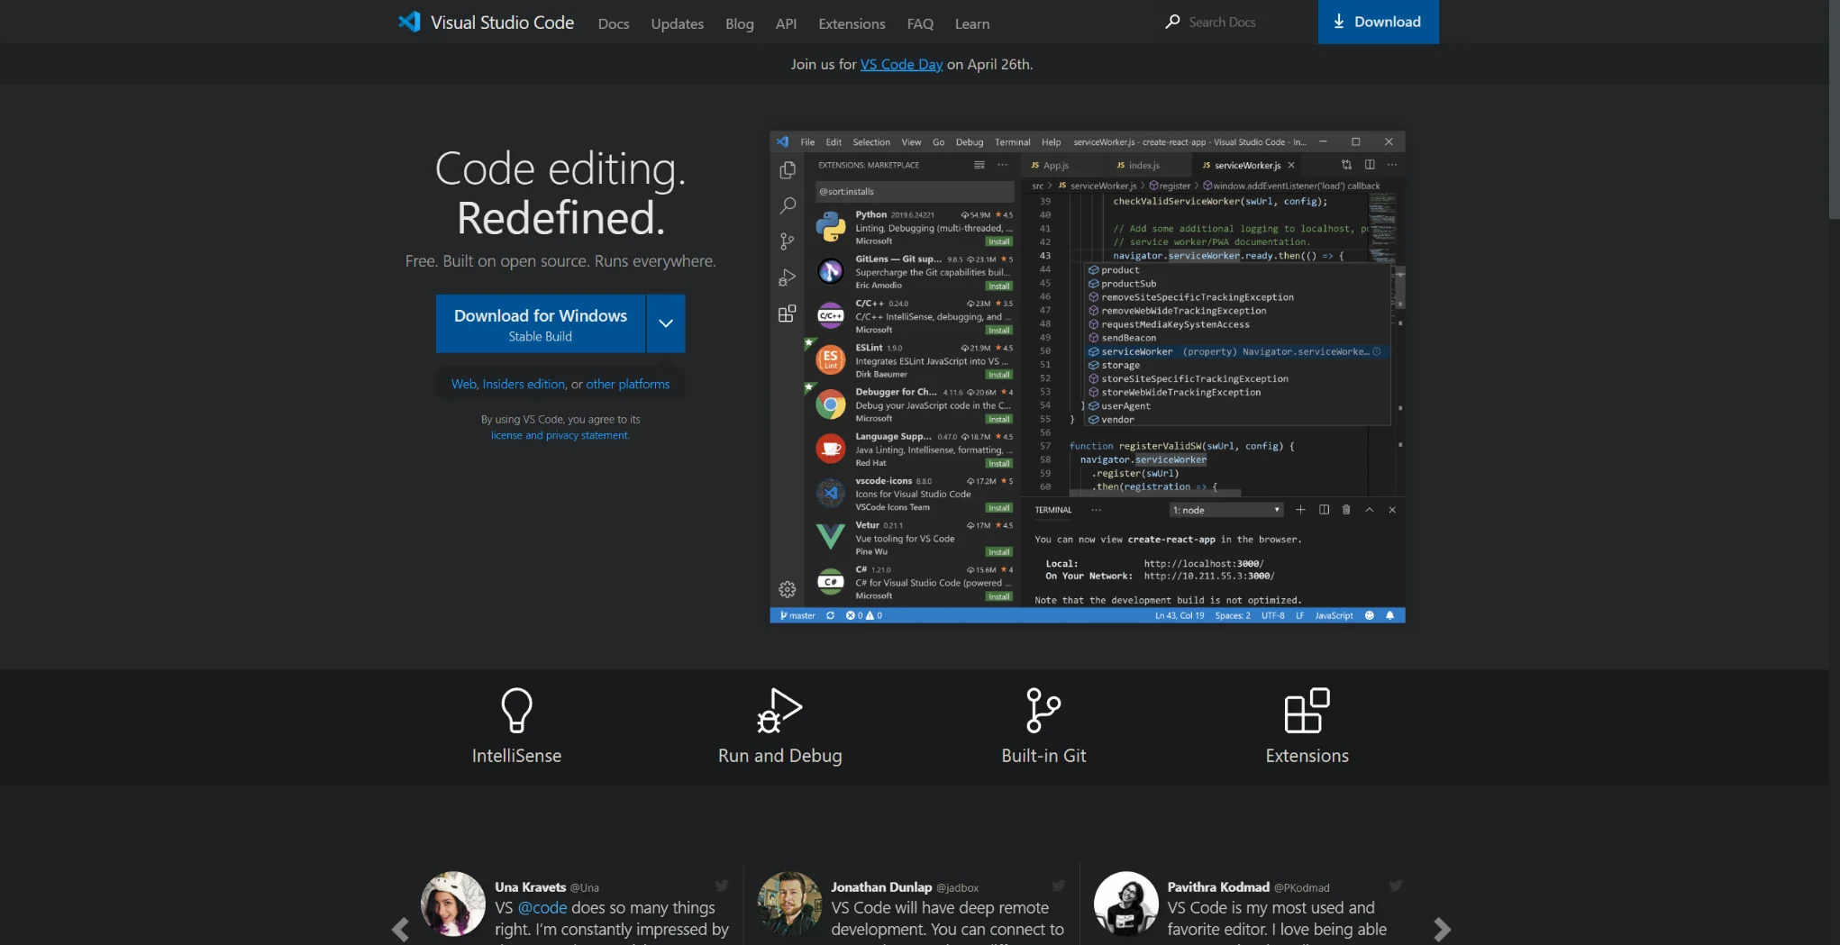Screen dimensions: 1840x945
Task: Open the Learn navigation link
Action: coord(972,23)
